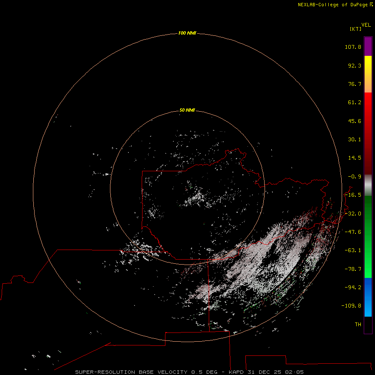The height and width of the screenshot is (375, 375).
Task: Click the 76.7 velocity scale value
Action: (x=355, y=84)
